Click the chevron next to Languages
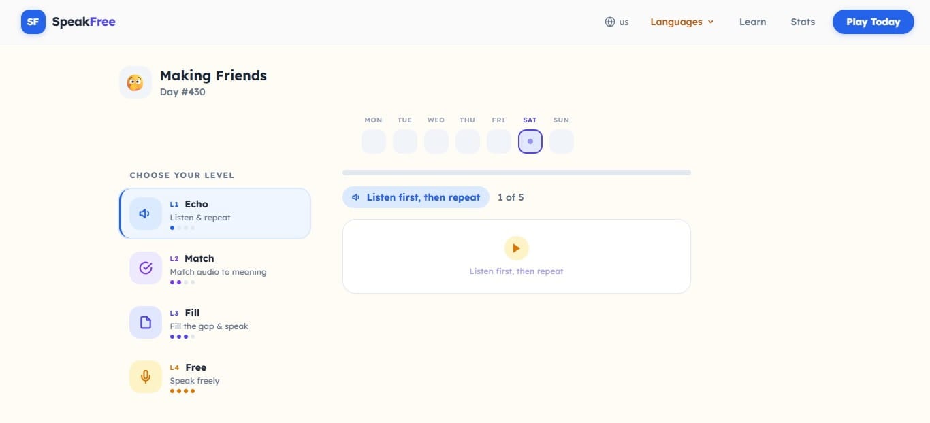 (x=711, y=22)
